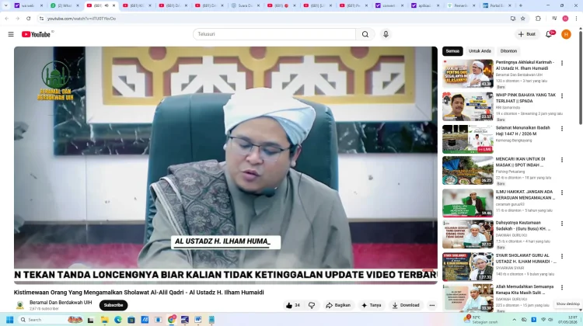
Task: Open the new tab plus button
Action: pos(521,5)
